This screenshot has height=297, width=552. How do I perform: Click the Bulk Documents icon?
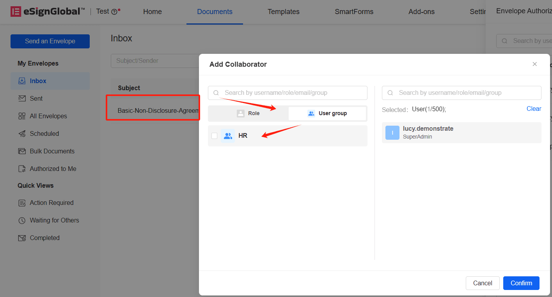[22, 151]
